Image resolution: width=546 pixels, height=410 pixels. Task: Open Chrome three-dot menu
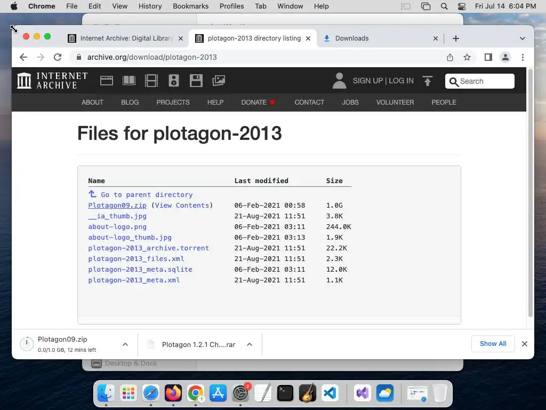pos(523,57)
